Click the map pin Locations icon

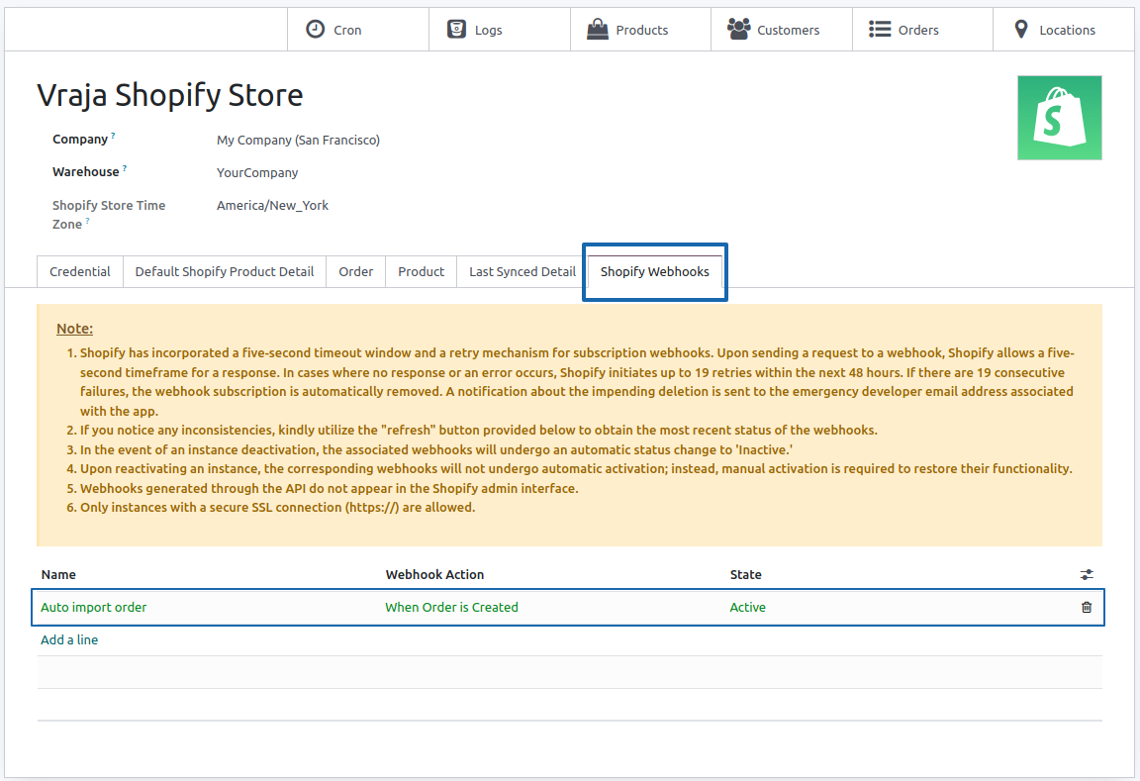pyautogui.click(x=1021, y=29)
